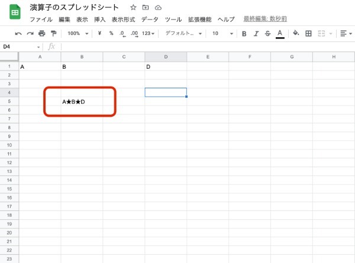The image size is (355, 263).
Task: Open the ツール menu
Action: tap(173, 20)
